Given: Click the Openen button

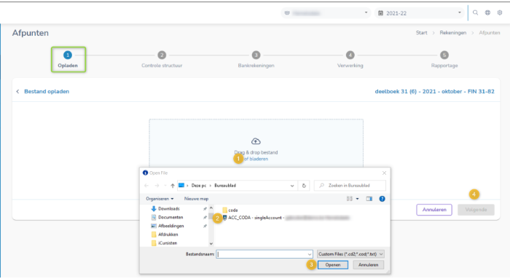Looking at the screenshot, I should tap(333, 265).
